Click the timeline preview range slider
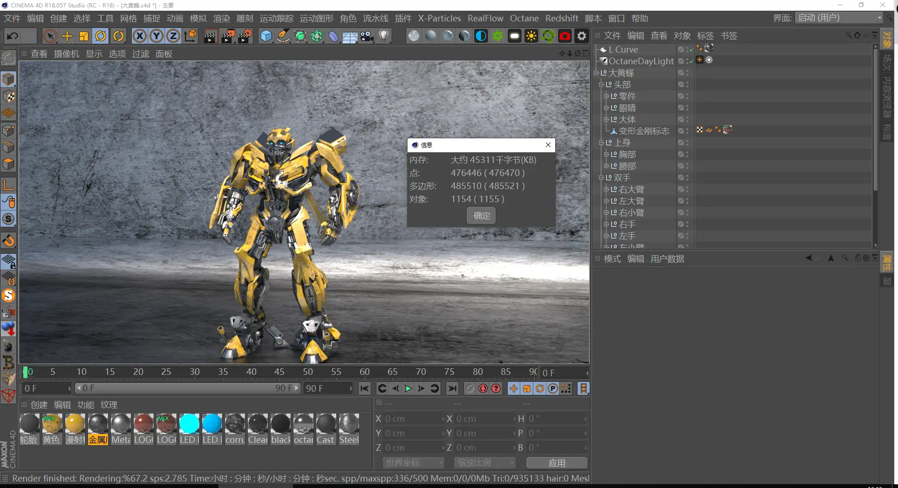Screen dimensions: 898x488 188,388
